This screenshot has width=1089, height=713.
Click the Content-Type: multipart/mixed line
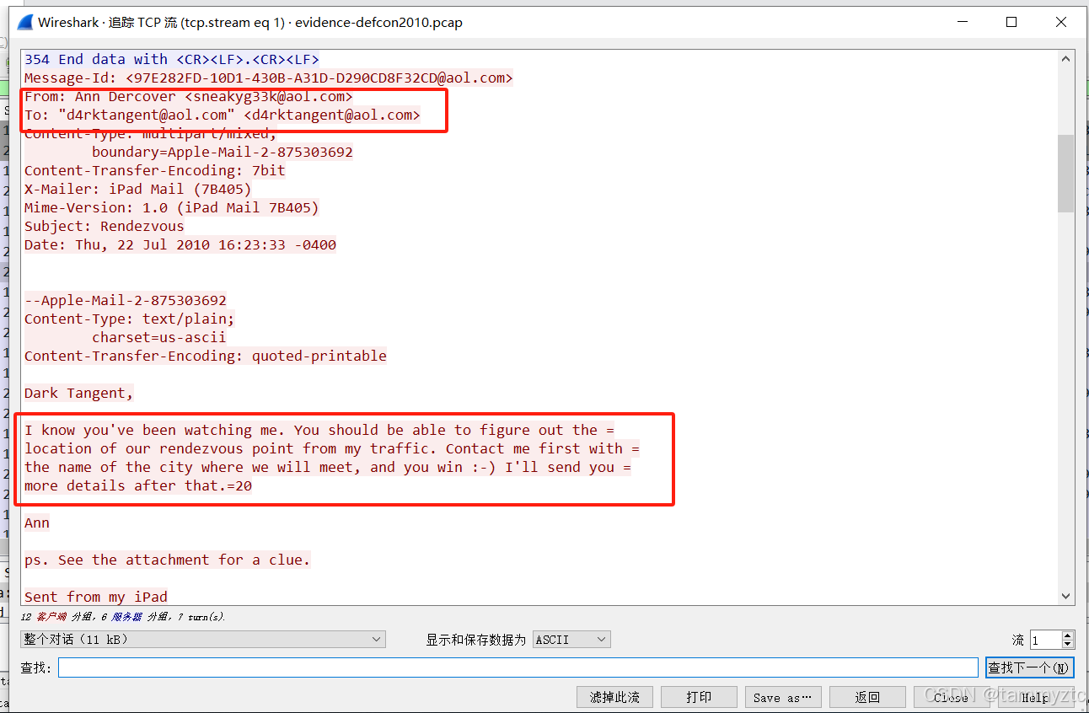tap(150, 133)
